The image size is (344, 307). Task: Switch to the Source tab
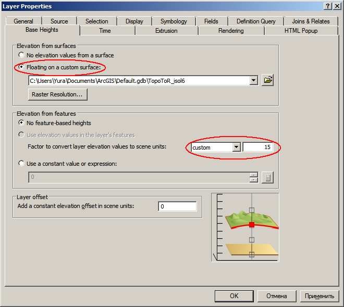[59, 21]
